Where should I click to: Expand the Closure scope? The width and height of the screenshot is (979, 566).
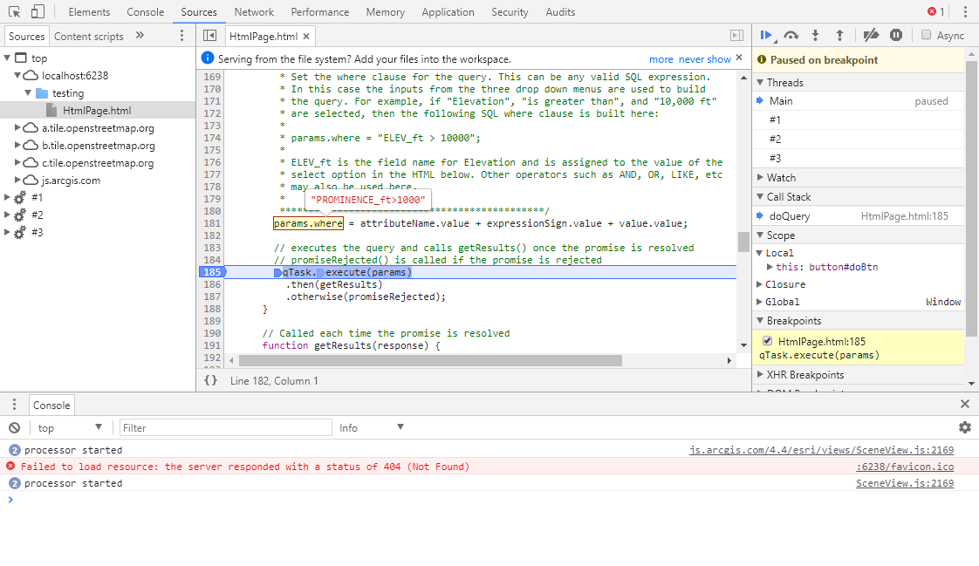760,284
